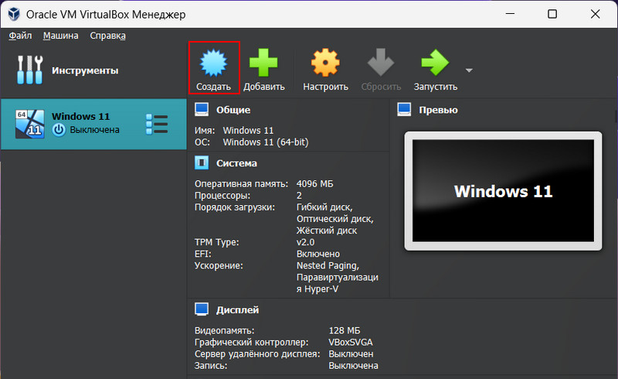Click the 'v2.0' TPM Type value
This screenshot has height=379, width=618.
pos(305,242)
